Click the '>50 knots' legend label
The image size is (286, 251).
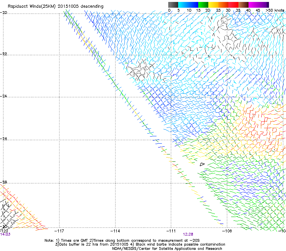(275, 10)
